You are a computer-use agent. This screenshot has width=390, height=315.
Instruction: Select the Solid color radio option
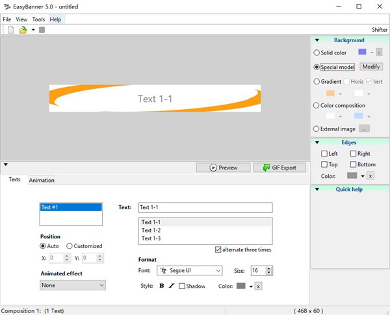(x=317, y=53)
